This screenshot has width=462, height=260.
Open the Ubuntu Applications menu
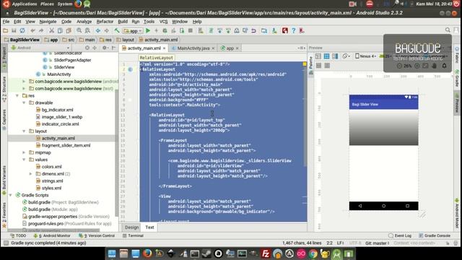[x=25, y=4]
